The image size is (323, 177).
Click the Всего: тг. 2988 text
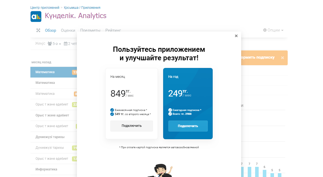click(182, 114)
